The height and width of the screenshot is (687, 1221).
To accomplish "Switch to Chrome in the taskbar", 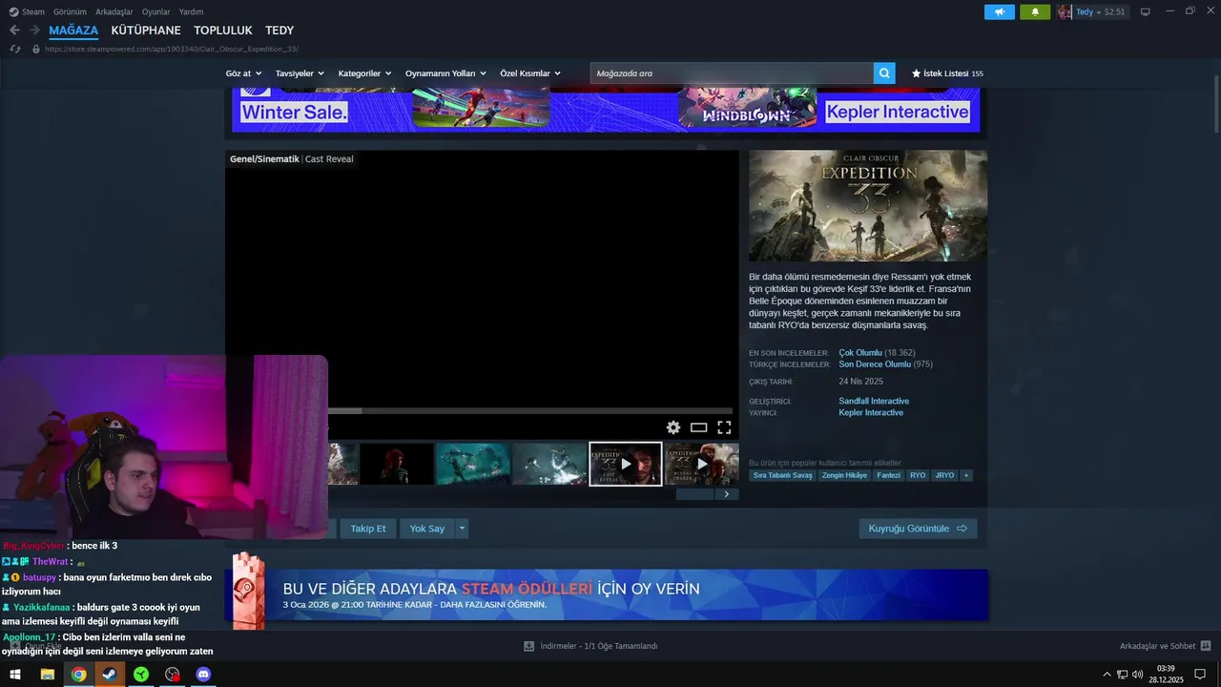I will click(78, 675).
